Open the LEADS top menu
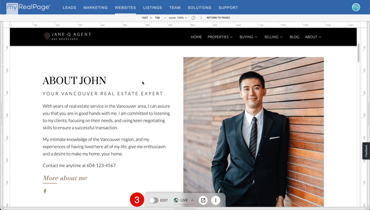Viewport: 370px width, 210px height. click(x=69, y=8)
